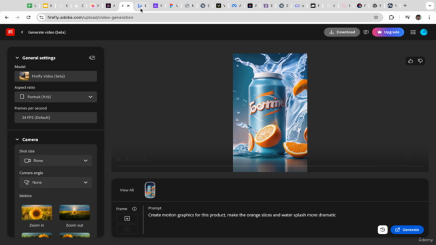Reload the page
The width and height of the screenshot is (436, 245).
pos(29,17)
